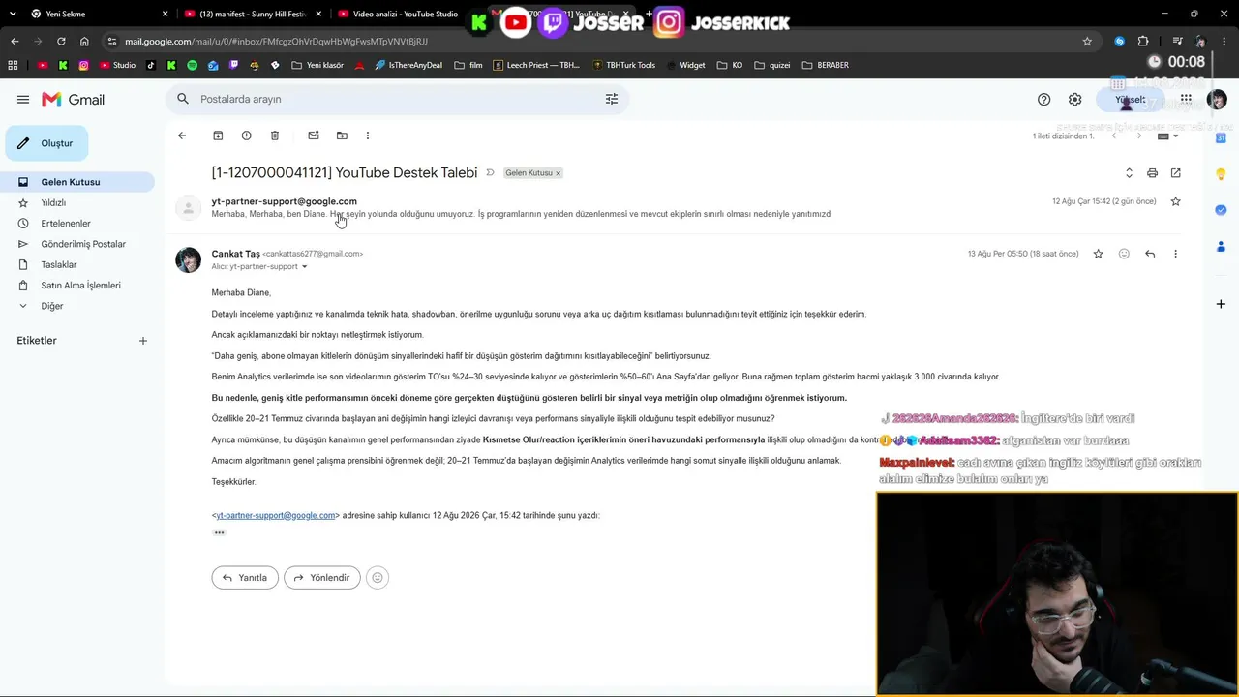Open the input tools dropdown arrow
Image resolution: width=1239 pixels, height=697 pixels.
[1176, 136]
